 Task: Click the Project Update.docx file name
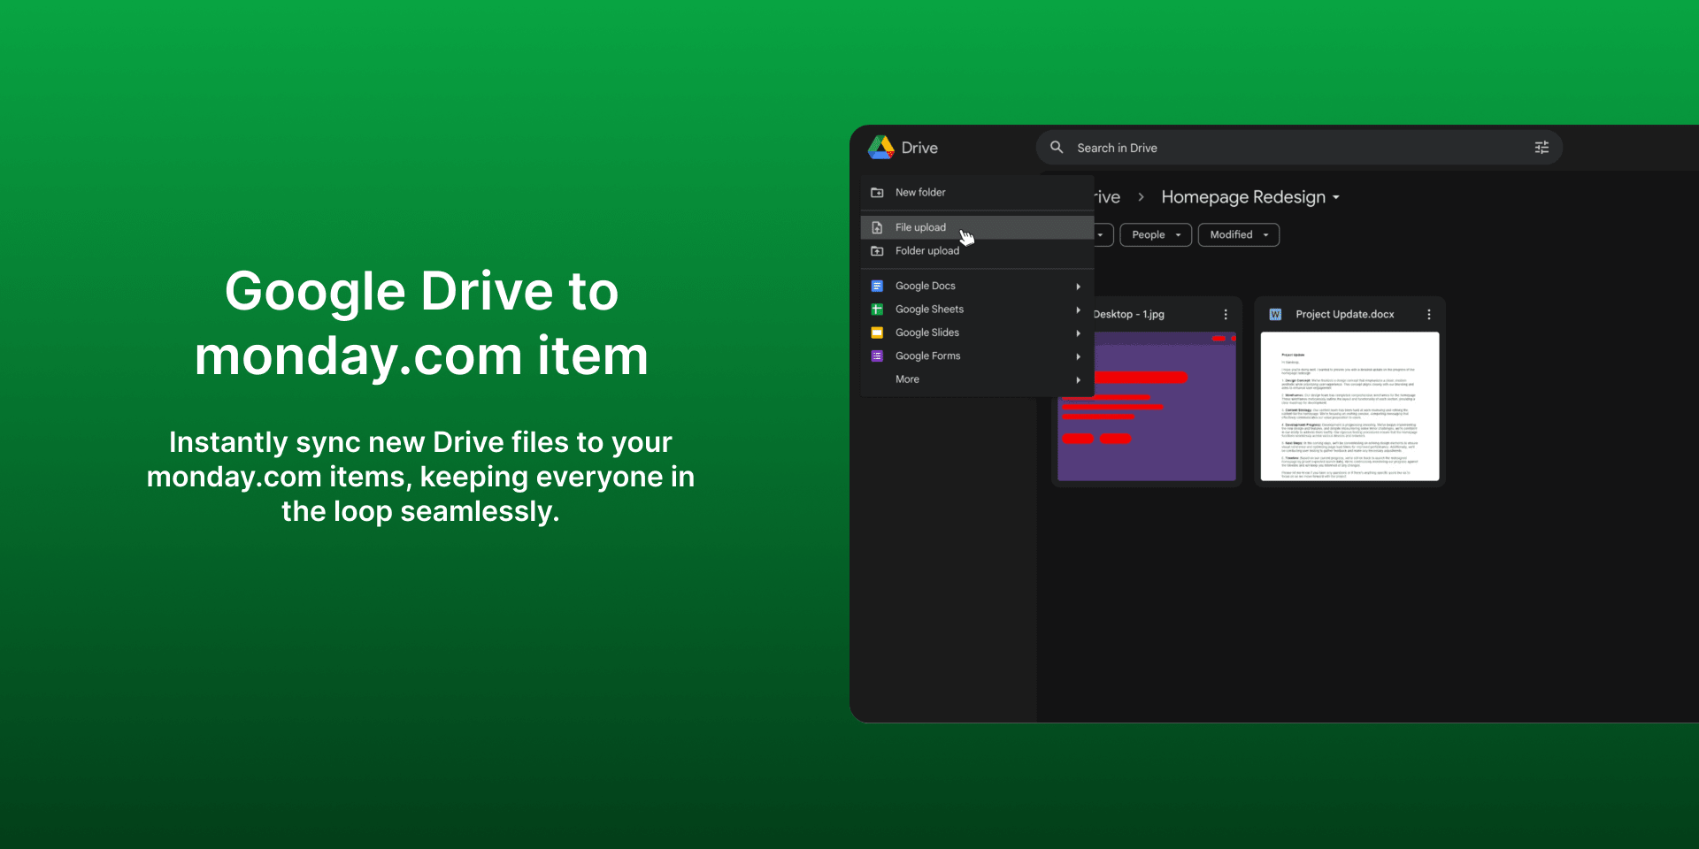[1345, 315]
